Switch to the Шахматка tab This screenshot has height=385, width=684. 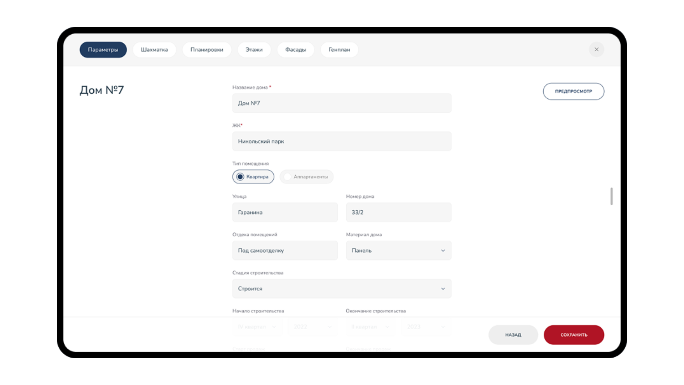coord(154,50)
